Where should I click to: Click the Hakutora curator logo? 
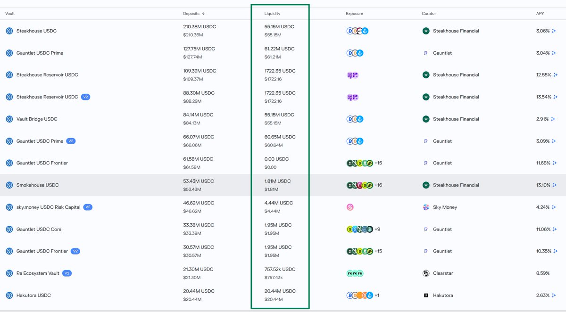pyautogui.click(x=426, y=296)
